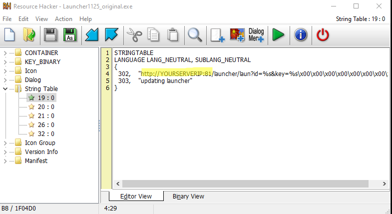This screenshot has height=214, width=392.
Task: Open the View menu
Action: (41, 19)
